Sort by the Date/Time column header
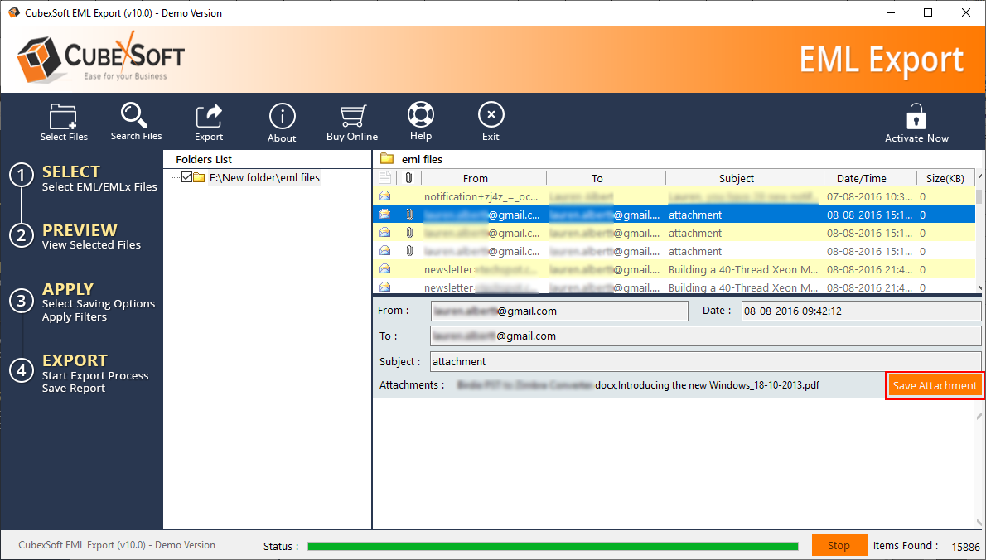The image size is (986, 560). (861, 178)
